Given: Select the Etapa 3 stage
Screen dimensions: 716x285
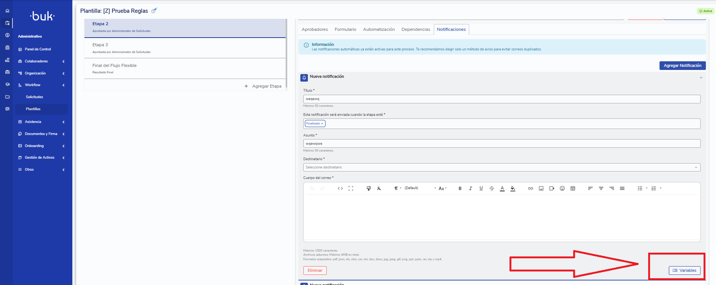Looking at the screenshot, I should [185, 48].
